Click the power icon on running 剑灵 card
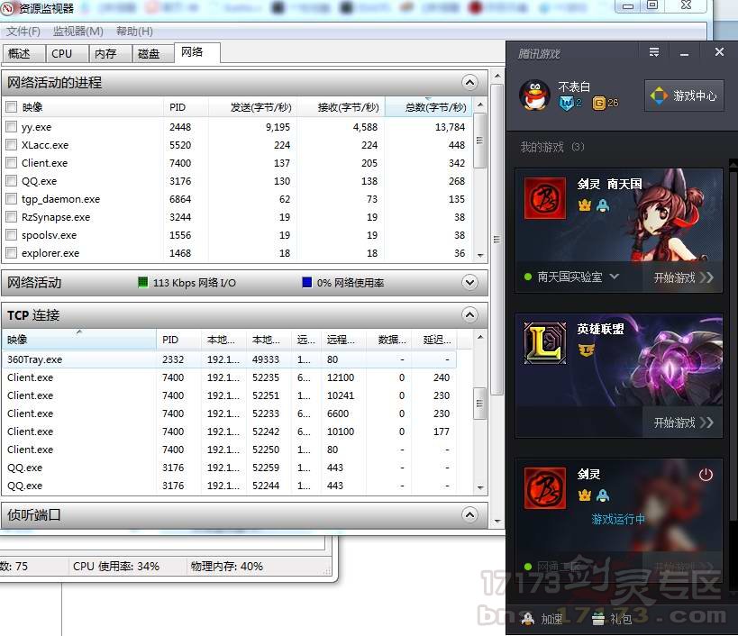The image size is (738, 636). pyautogui.click(x=706, y=475)
